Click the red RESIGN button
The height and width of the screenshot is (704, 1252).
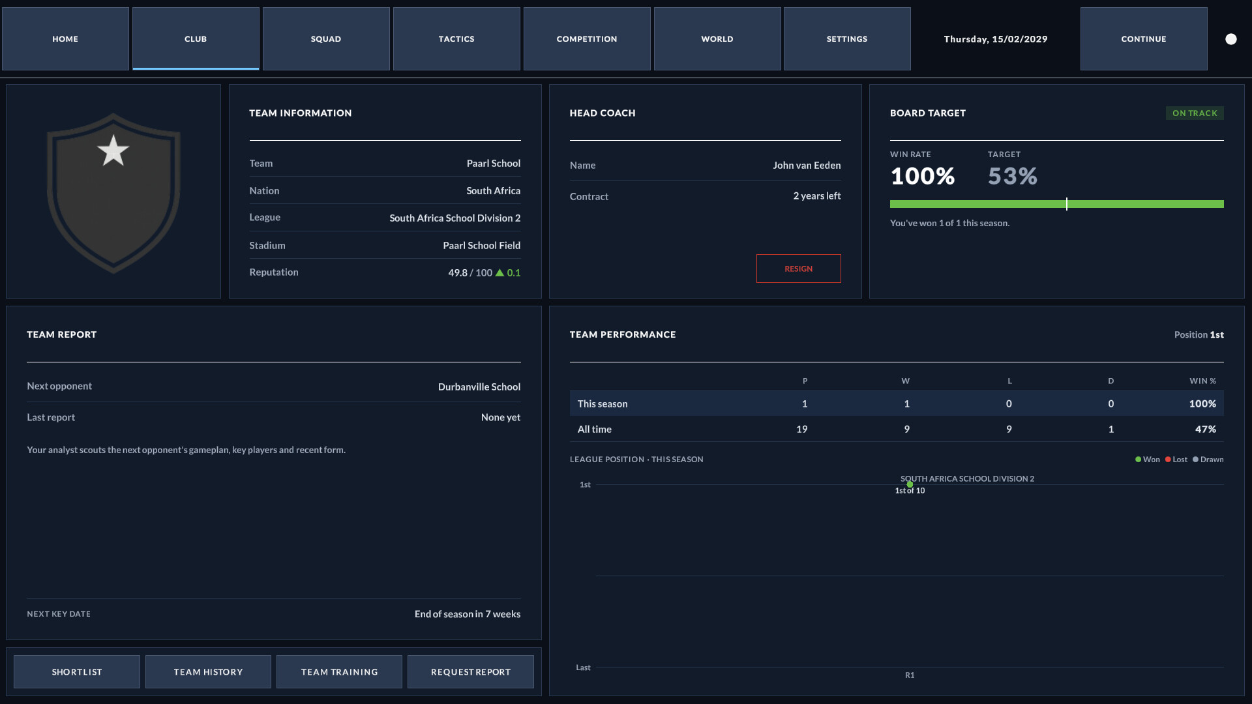pos(798,269)
